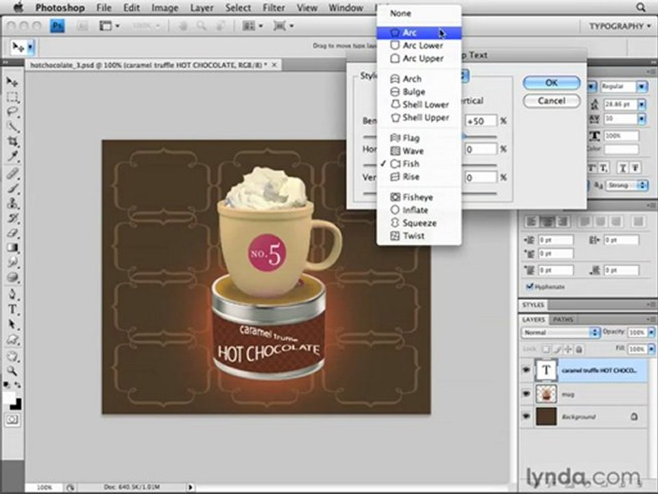Open the STYLES panel tab

533,305
